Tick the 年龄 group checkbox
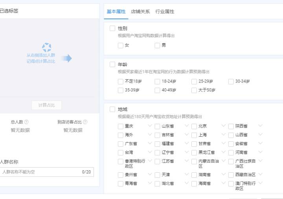Screen dimensions: 283x199 (x=112, y=64)
